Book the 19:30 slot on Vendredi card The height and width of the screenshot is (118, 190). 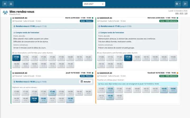pos(110,96)
